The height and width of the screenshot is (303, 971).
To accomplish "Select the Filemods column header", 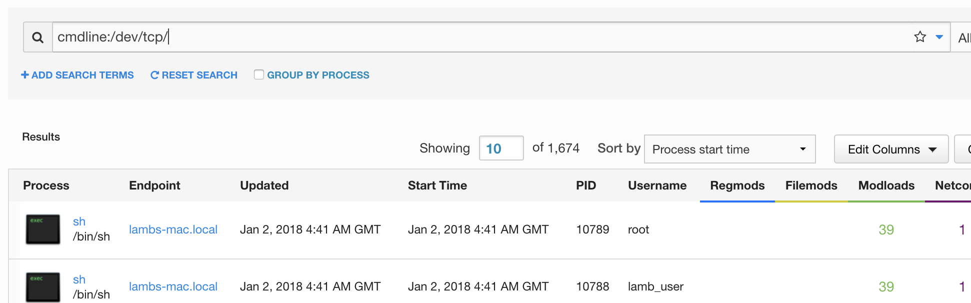I will tap(811, 185).
